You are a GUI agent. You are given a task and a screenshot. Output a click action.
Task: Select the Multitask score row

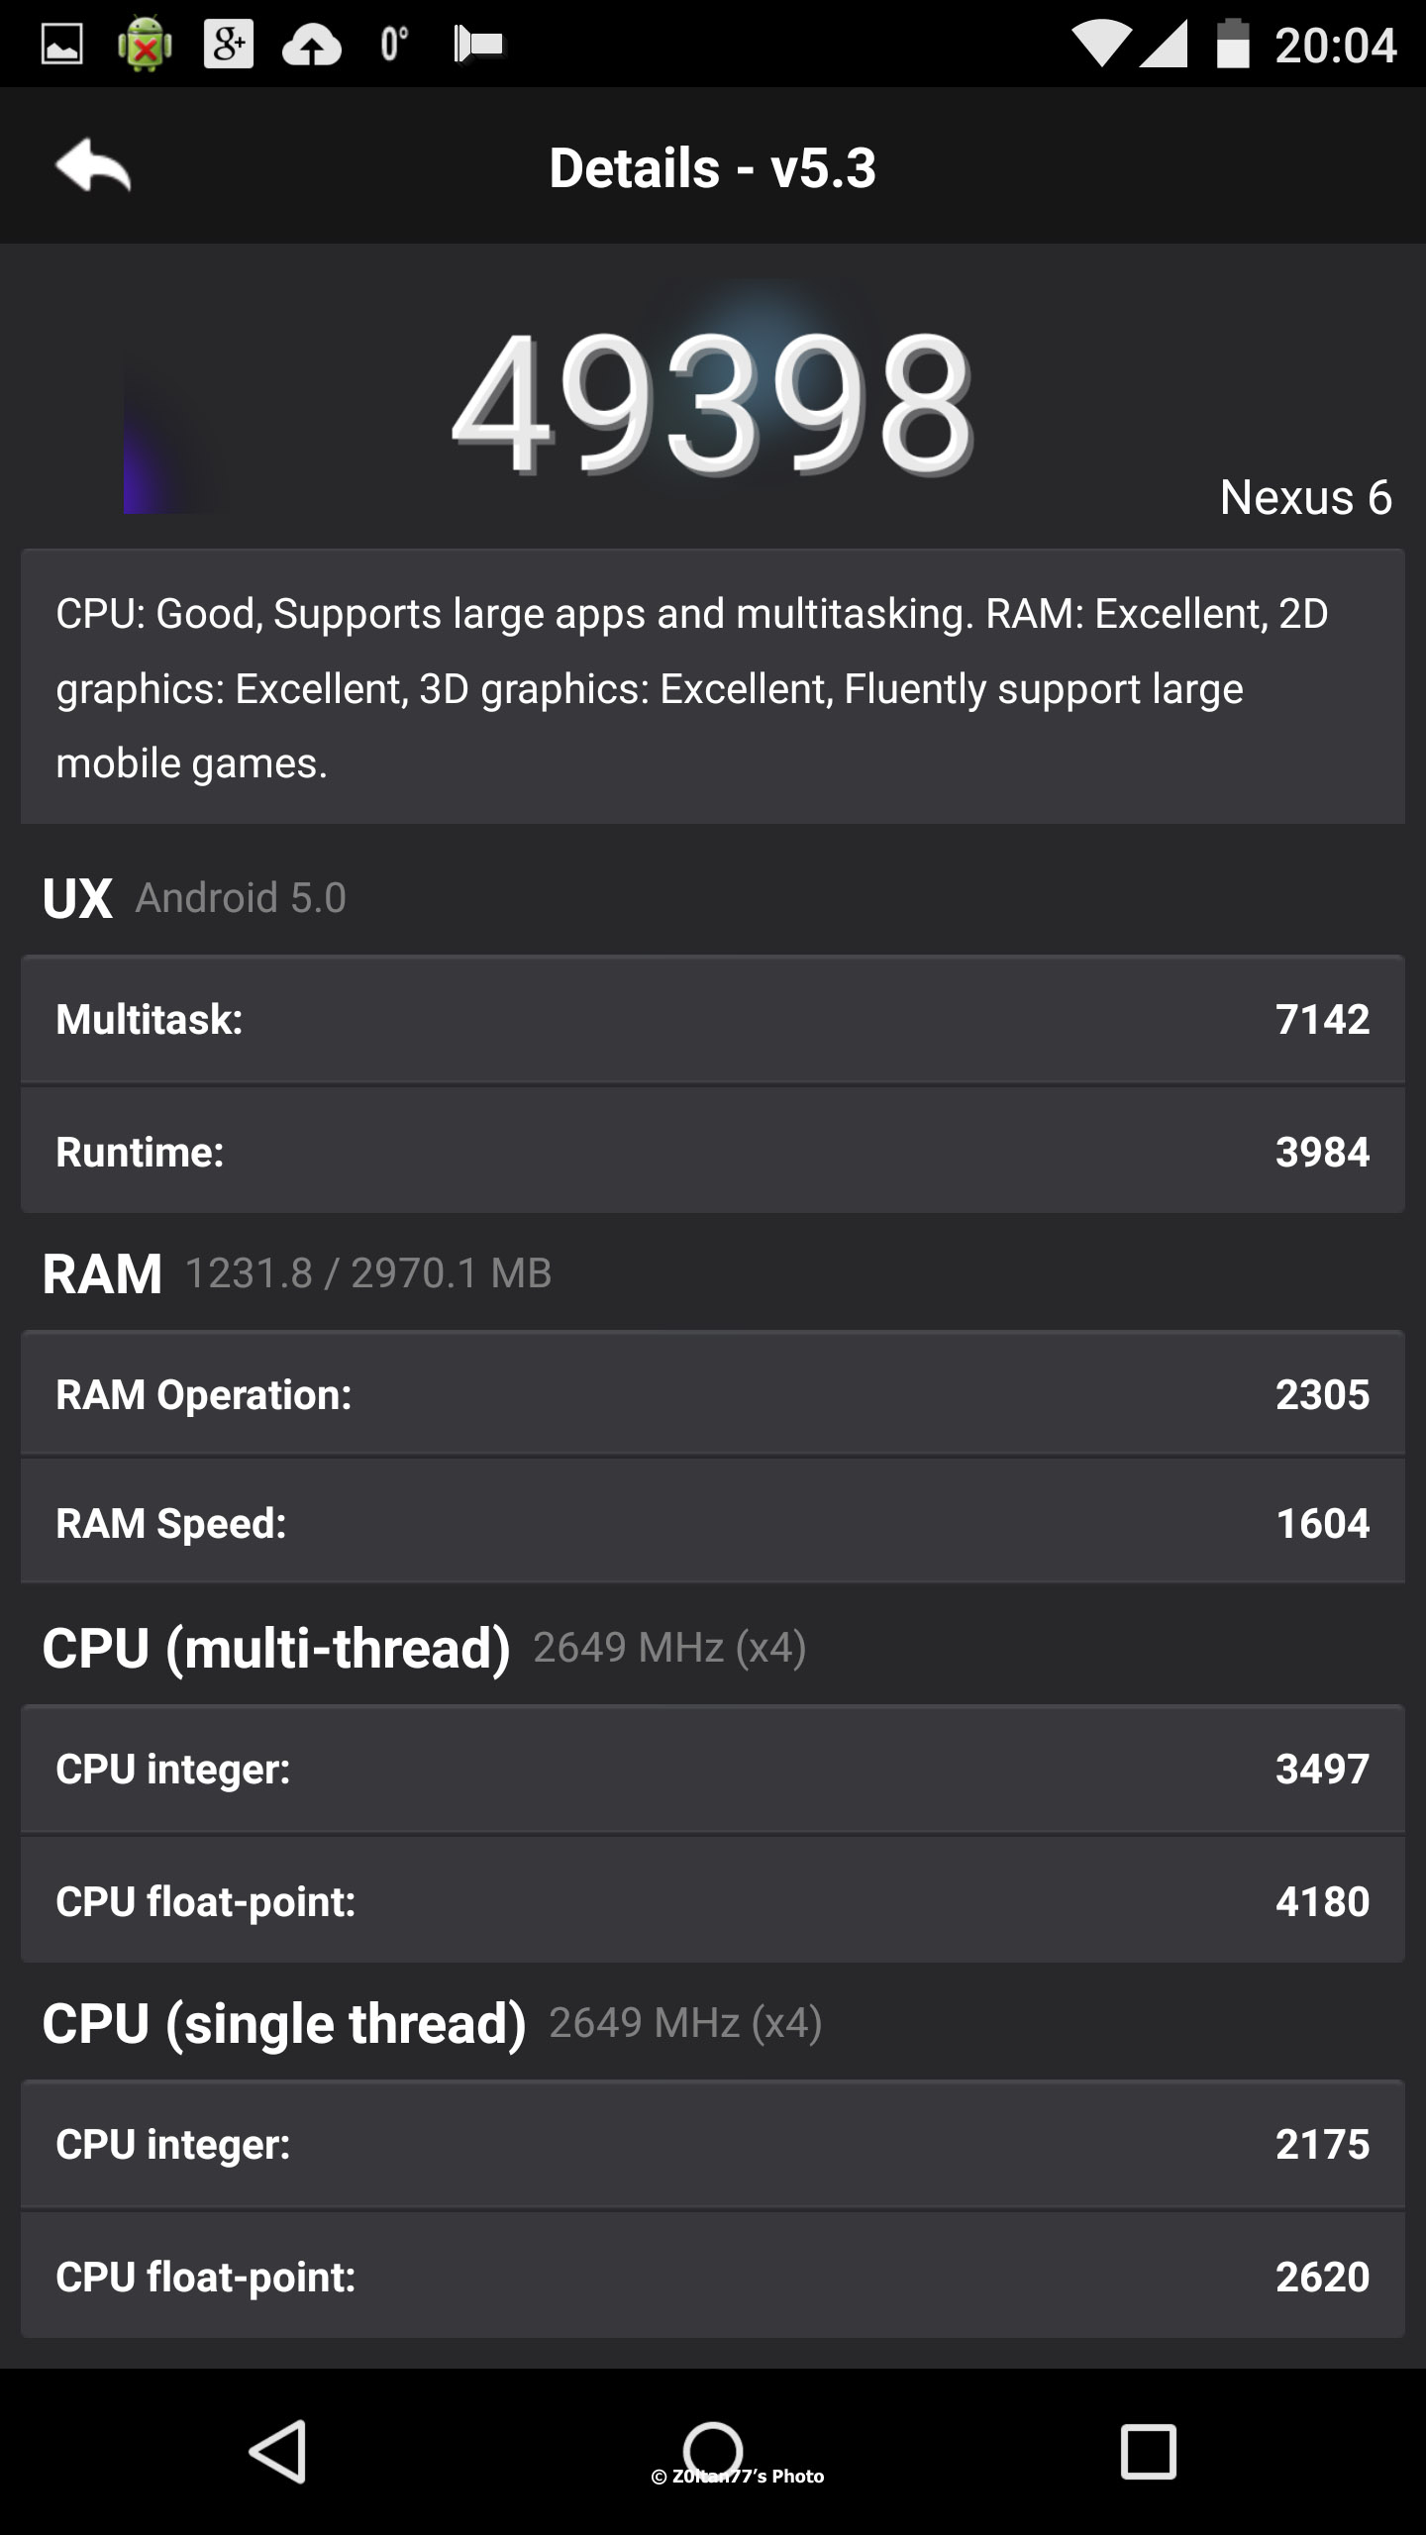[x=713, y=1020]
